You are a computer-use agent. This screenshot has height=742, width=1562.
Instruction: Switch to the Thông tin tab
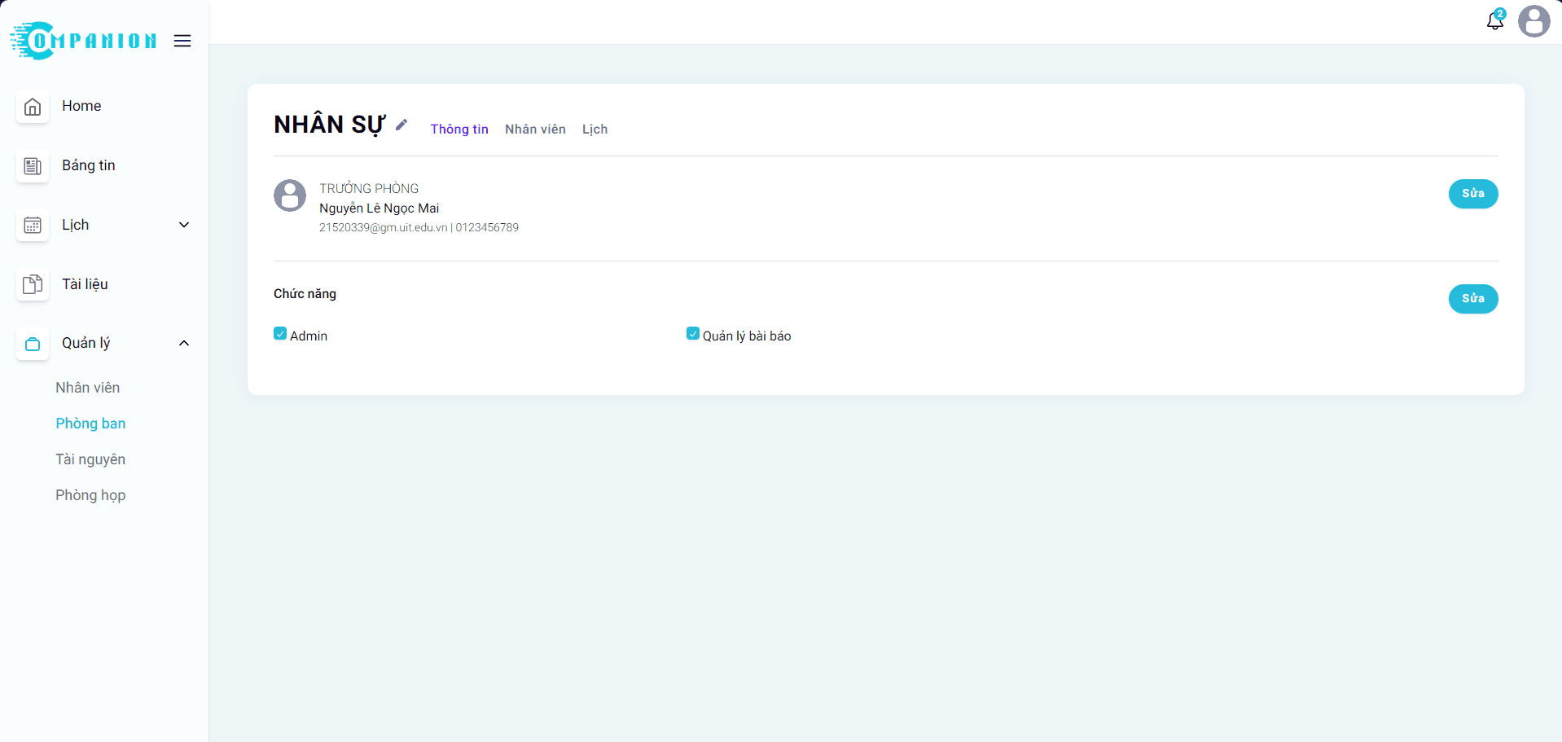coord(459,129)
